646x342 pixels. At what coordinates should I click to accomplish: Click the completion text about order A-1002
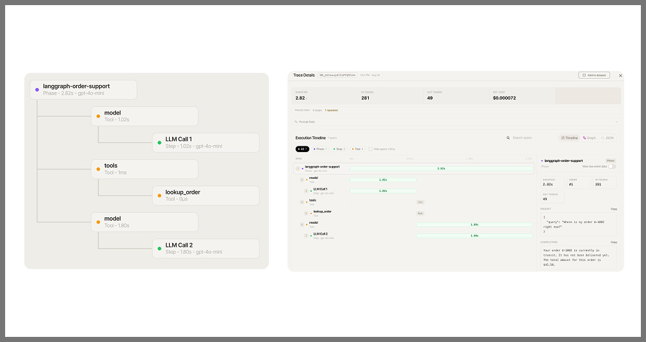point(576,257)
